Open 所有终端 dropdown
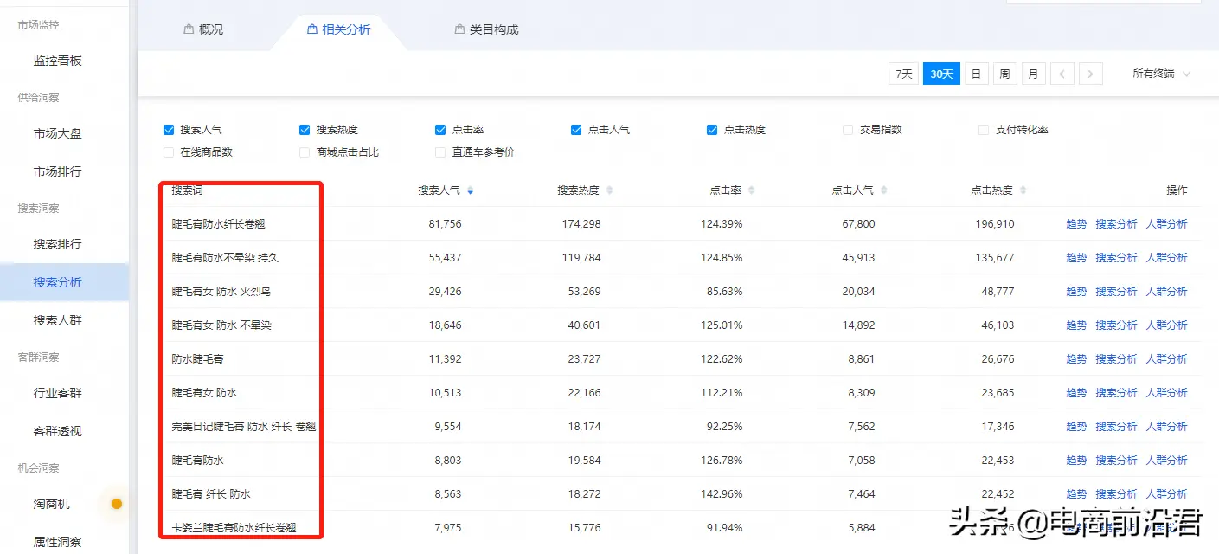This screenshot has height=554, width=1219. 1162,74
